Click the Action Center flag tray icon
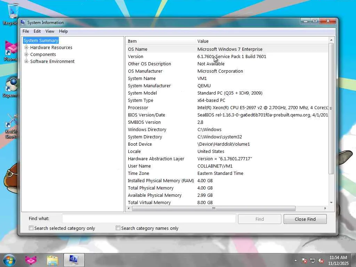Screen dimensions: 356x267 click(304, 260)
